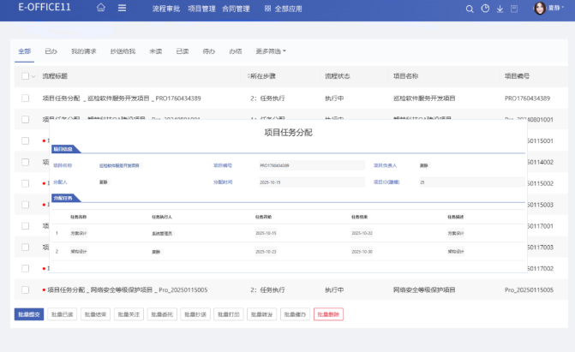
Task: Open the hamburger menu icon
Action: click(122, 9)
